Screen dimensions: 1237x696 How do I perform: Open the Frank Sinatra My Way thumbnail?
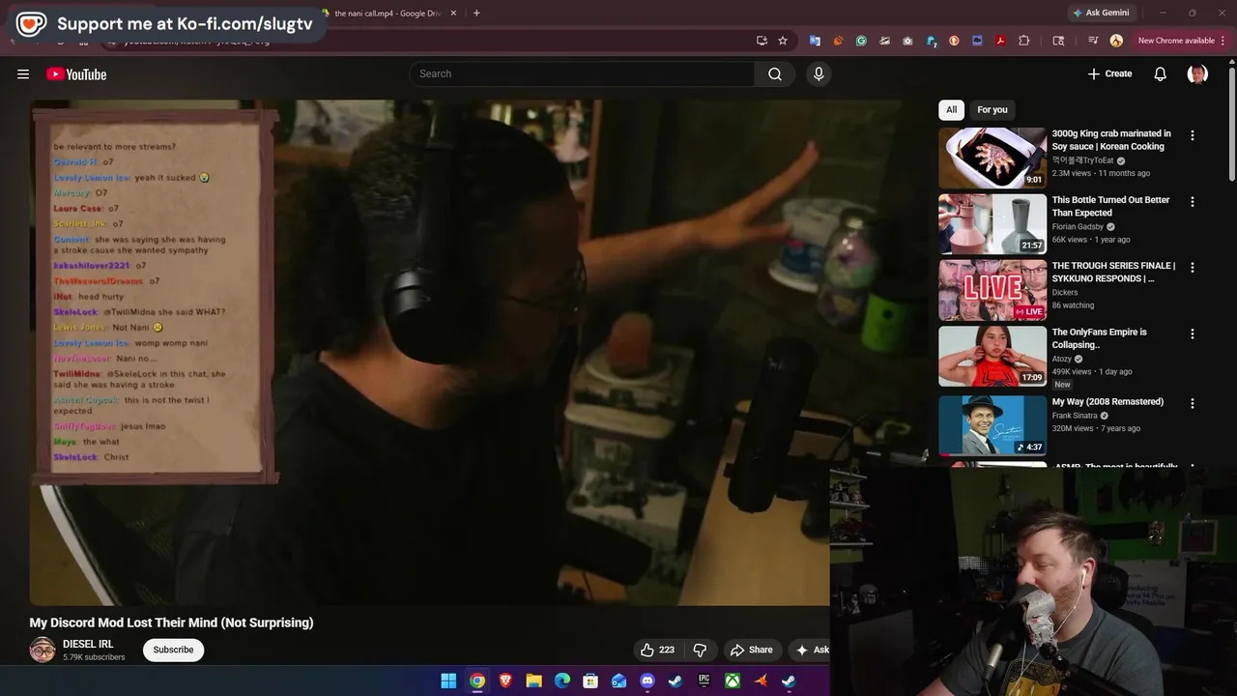992,425
